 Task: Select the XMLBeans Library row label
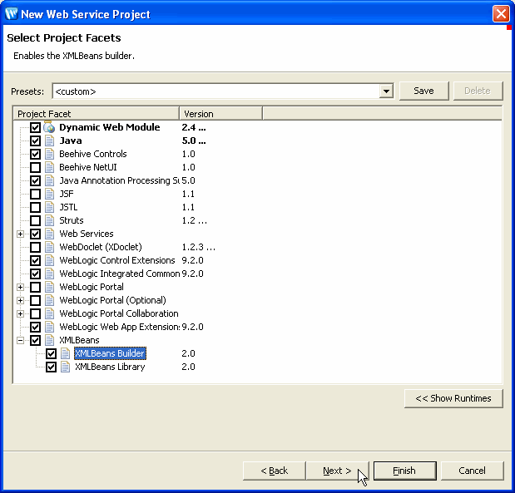[x=110, y=367]
